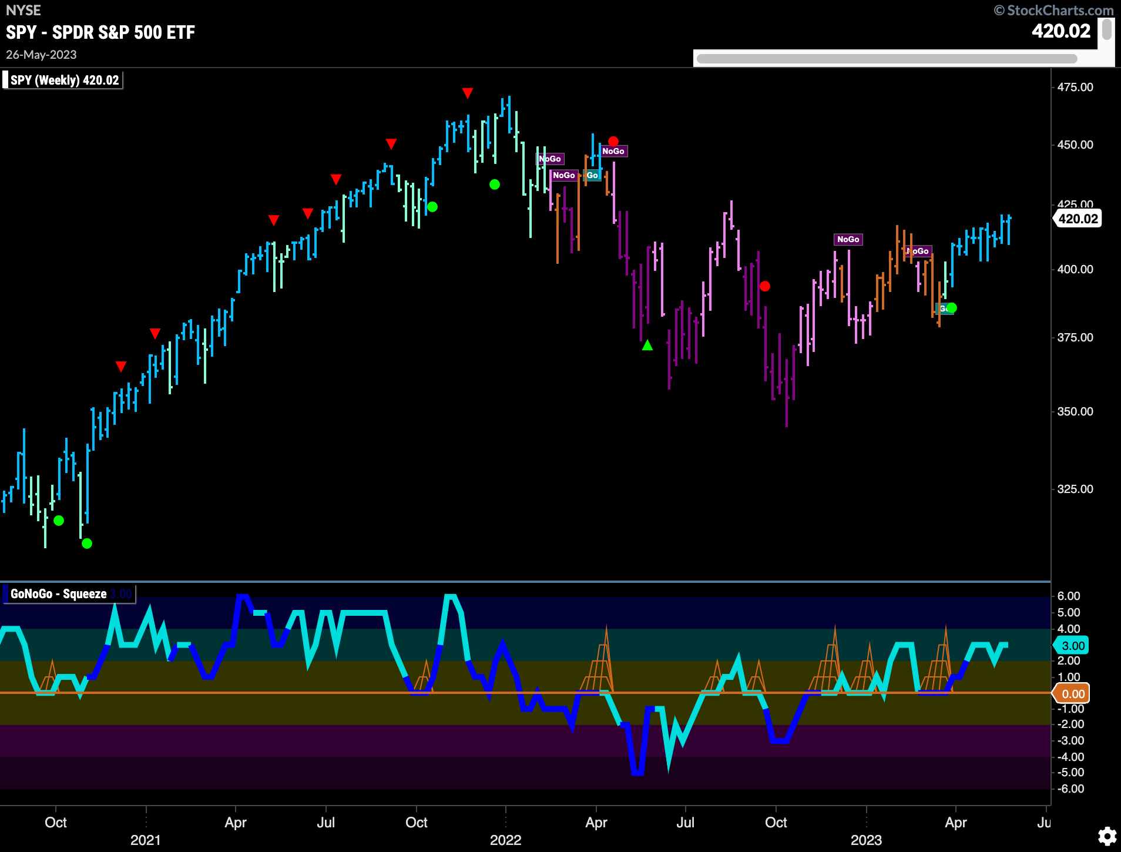Open chart settings gear icon
The image size is (1121, 852).
(x=1107, y=836)
